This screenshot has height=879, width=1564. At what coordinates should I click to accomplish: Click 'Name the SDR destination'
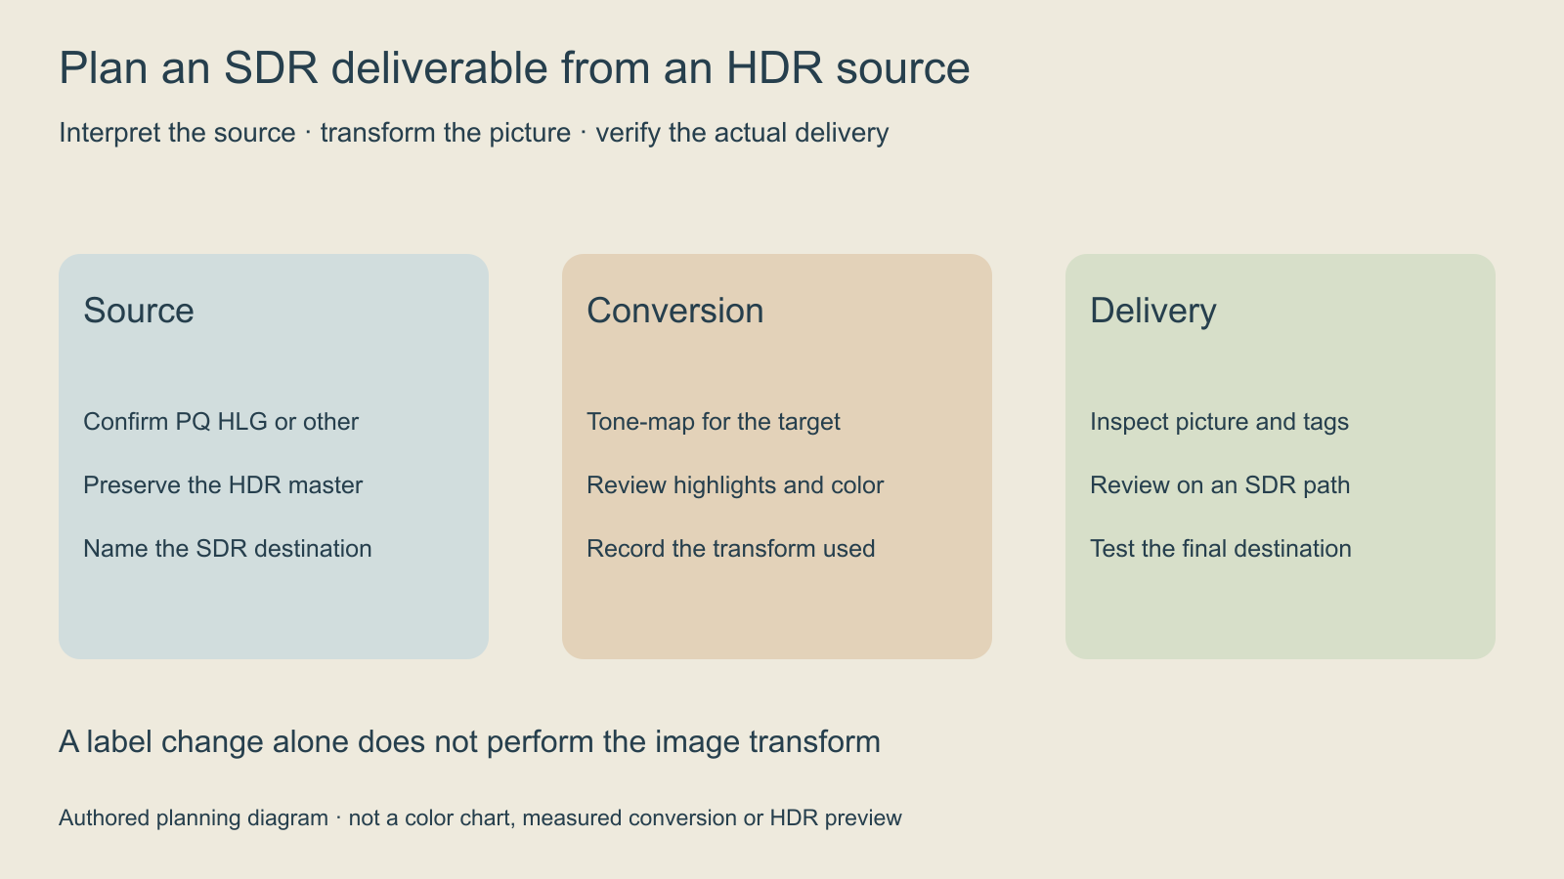click(228, 549)
